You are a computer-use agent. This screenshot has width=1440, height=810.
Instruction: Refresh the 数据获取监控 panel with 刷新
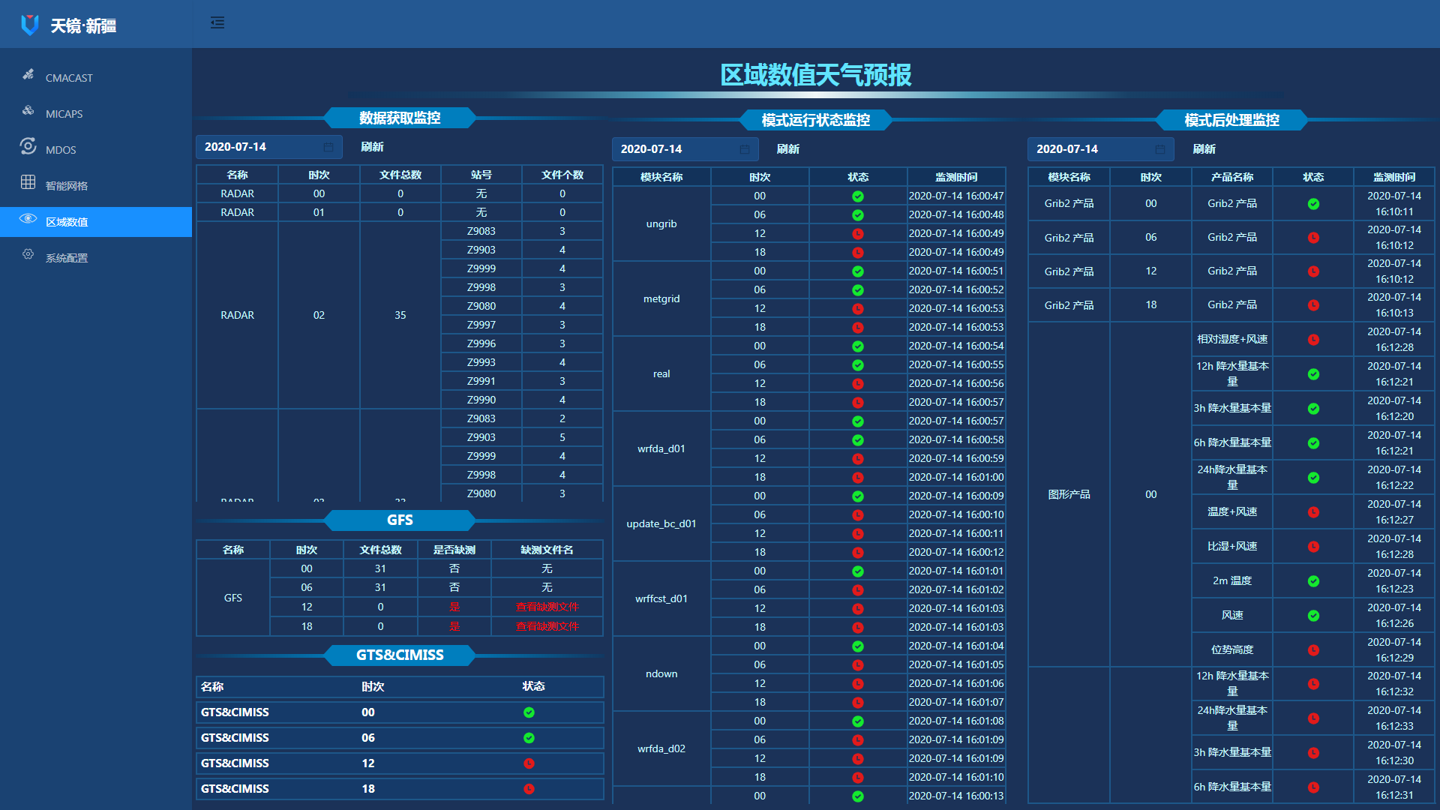[372, 147]
